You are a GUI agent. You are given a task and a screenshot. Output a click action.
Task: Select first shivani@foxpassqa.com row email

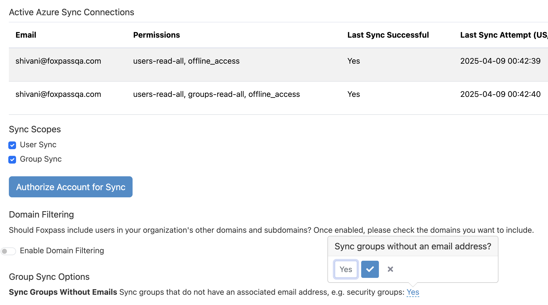coord(58,61)
